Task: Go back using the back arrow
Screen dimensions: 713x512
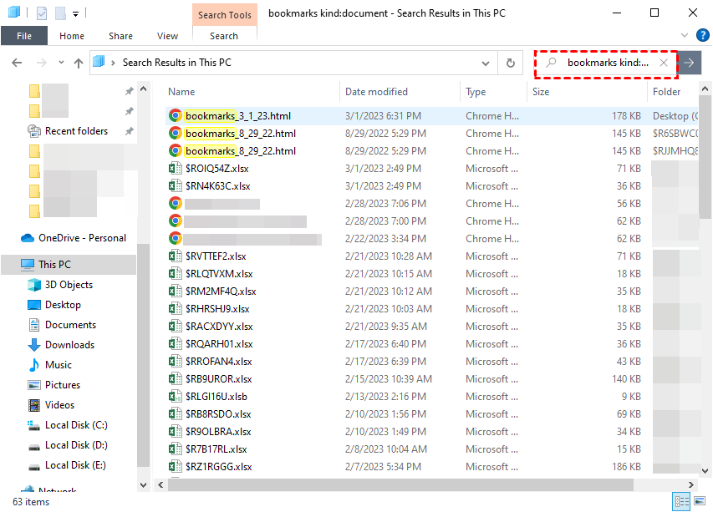Action: click(x=17, y=63)
